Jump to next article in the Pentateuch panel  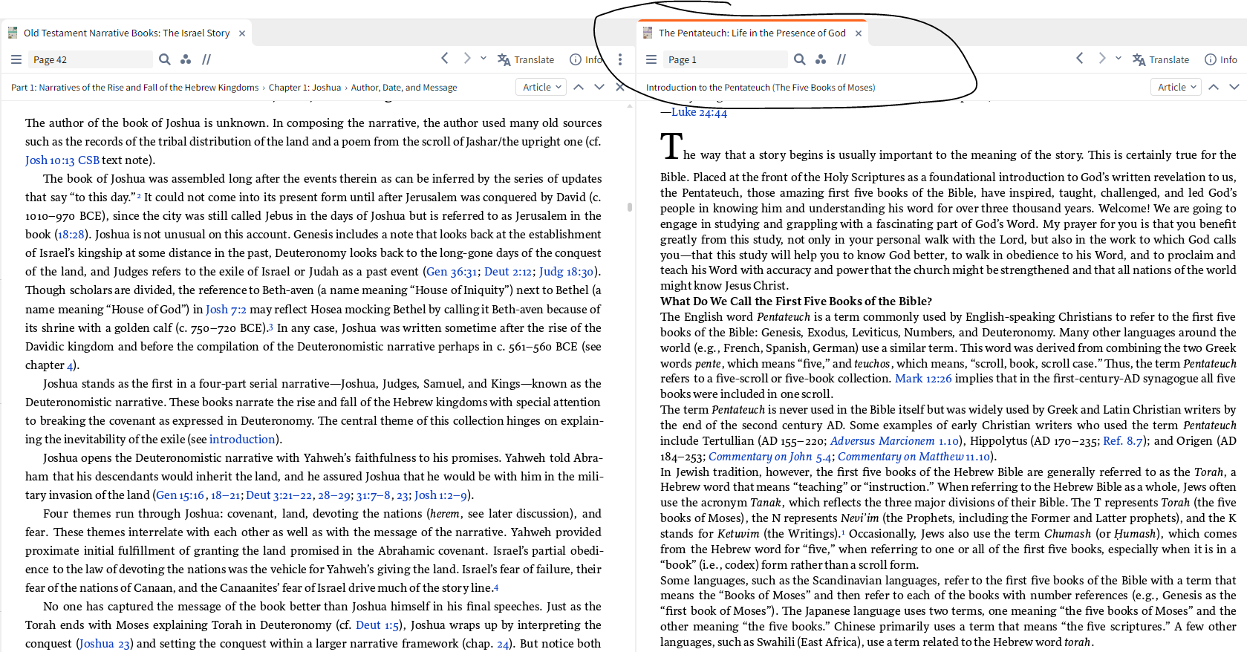click(1234, 87)
